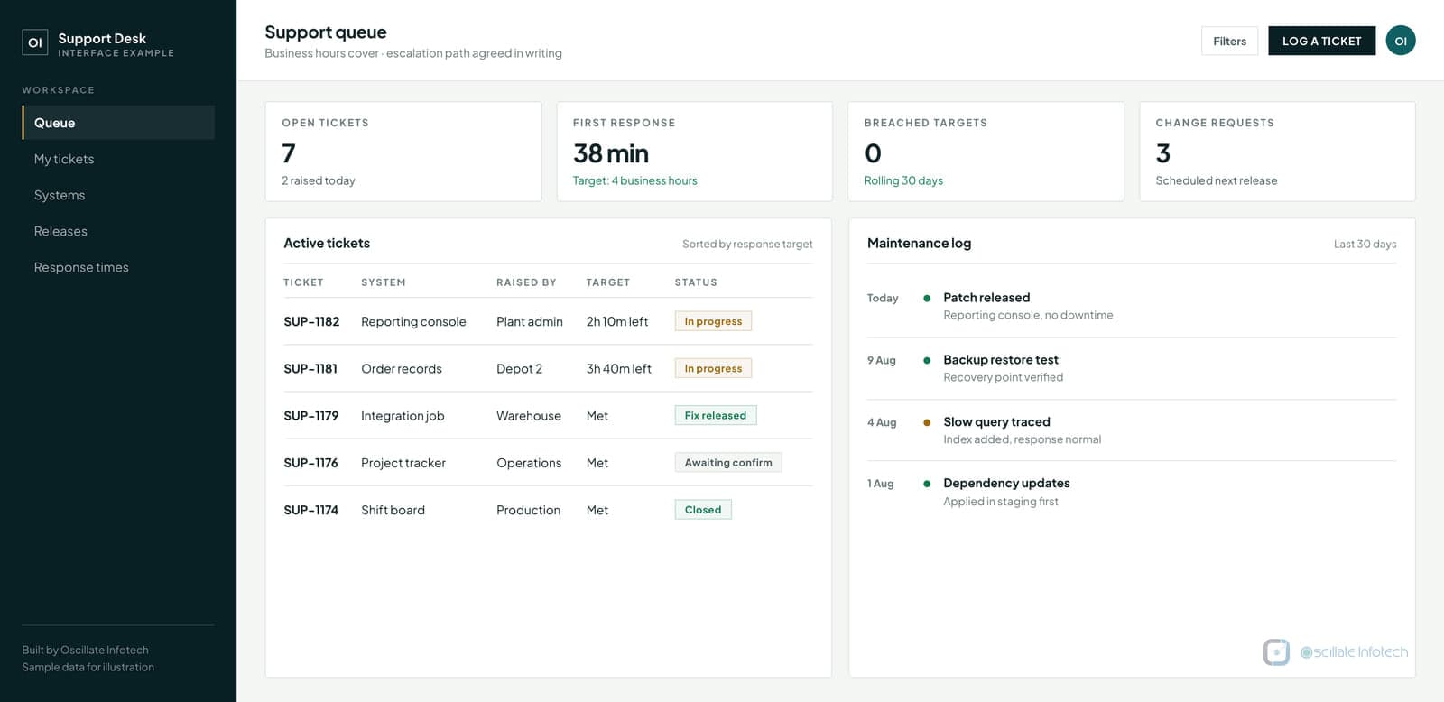This screenshot has height=702, width=1444.
Task: Click the Awaiting confirm status badge
Action: coord(728,463)
